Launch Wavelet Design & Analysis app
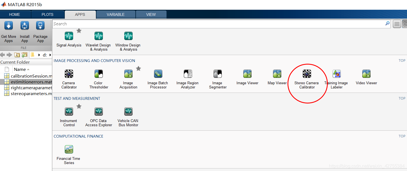This screenshot has width=407, height=171. [98, 41]
